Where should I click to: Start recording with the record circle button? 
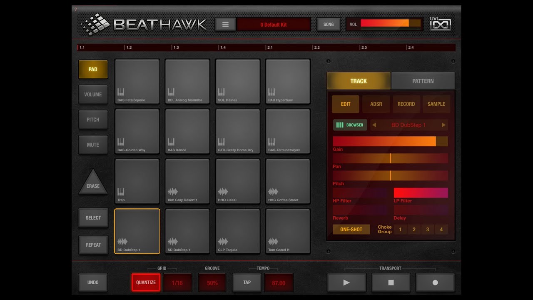(435, 282)
